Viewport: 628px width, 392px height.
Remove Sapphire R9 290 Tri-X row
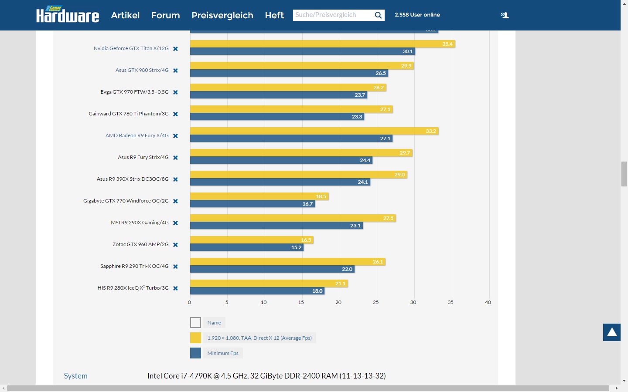(175, 267)
